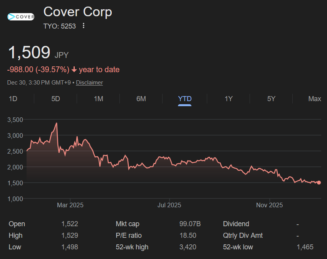Screen dimensions: 327x259
Task: Select the Max time range tab
Action: point(315,99)
